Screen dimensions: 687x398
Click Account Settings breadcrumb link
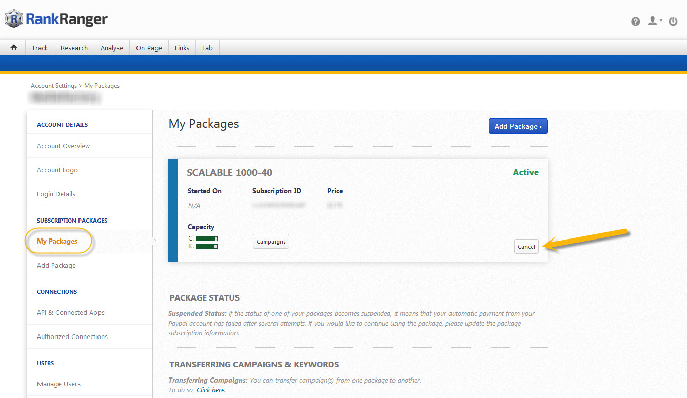53,86
